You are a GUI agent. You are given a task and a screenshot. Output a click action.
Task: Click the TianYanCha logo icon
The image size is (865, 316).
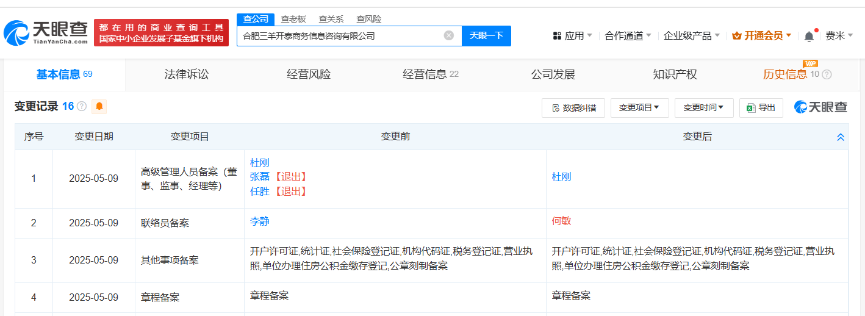(16, 34)
